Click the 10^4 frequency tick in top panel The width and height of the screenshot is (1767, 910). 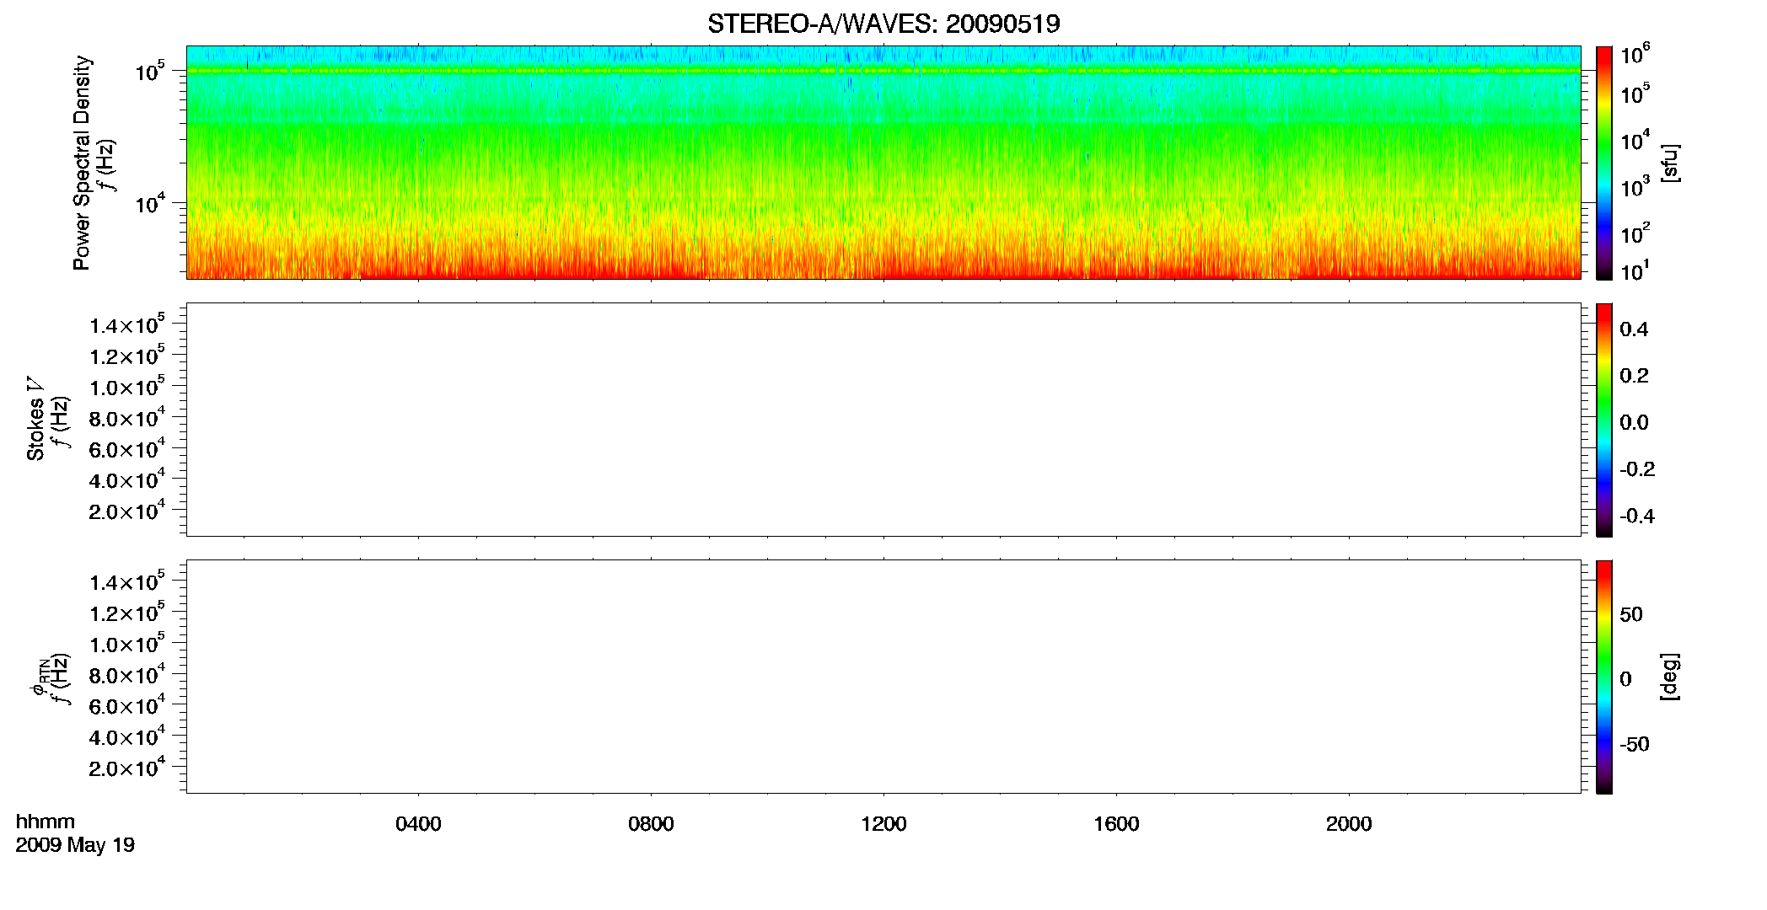click(x=151, y=202)
